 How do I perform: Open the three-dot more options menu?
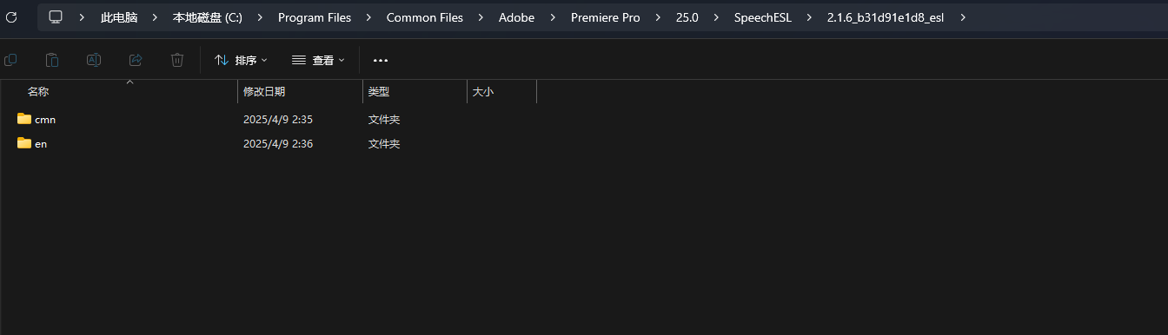click(381, 60)
